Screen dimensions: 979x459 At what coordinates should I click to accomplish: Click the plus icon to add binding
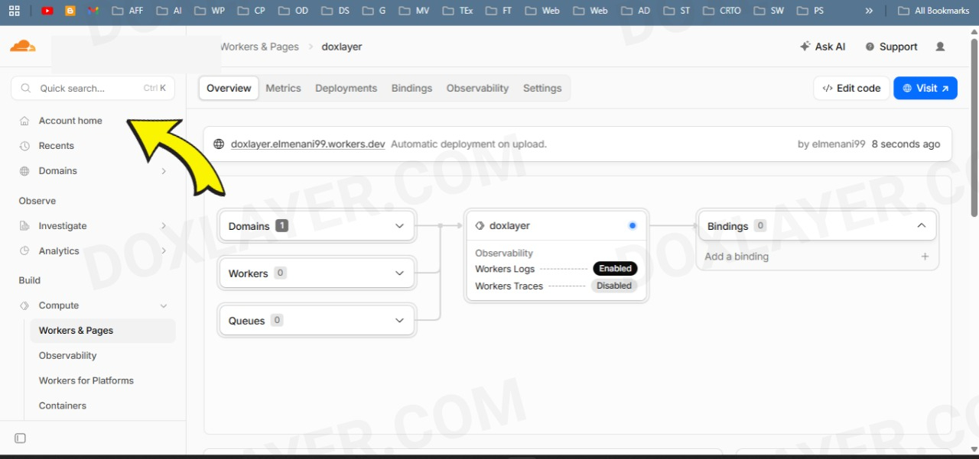925,257
